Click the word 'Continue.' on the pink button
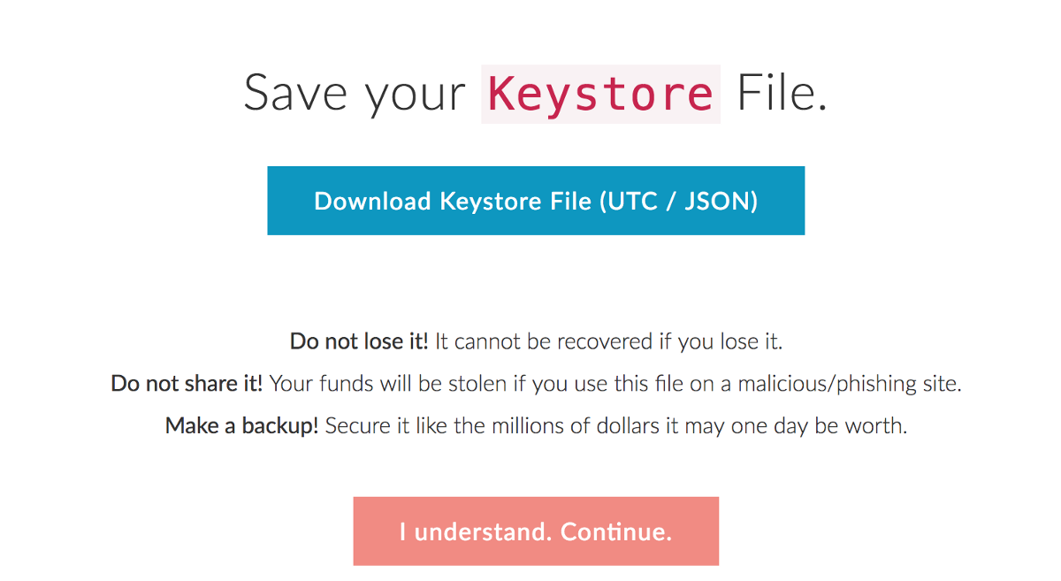1061x581 pixels. click(616, 531)
